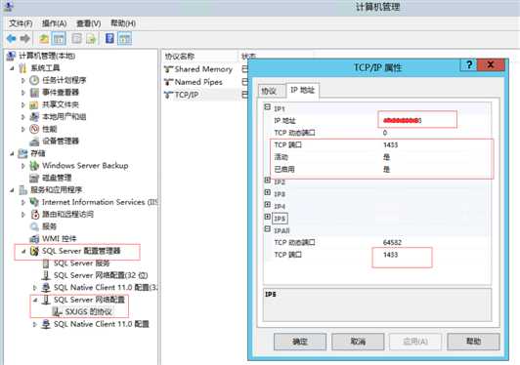Click dialog title bar ? help button

pos(468,64)
